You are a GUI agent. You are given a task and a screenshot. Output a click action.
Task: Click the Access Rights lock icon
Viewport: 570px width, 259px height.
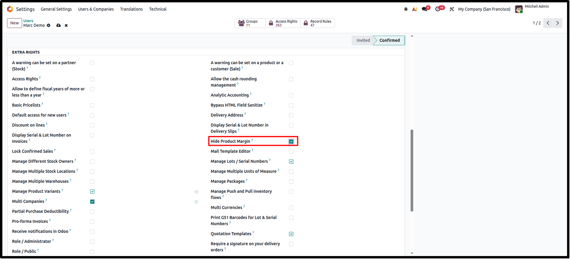pos(271,23)
